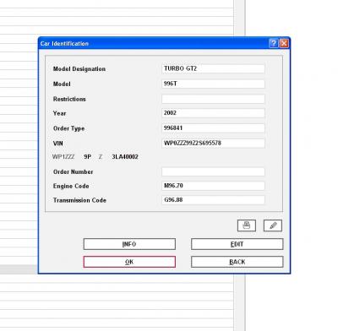Click the empty Order Number field
The image size is (338, 331).
click(213, 171)
